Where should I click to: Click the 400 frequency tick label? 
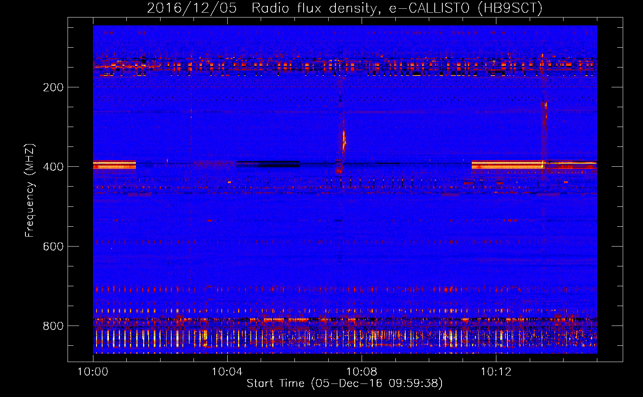coord(53,167)
